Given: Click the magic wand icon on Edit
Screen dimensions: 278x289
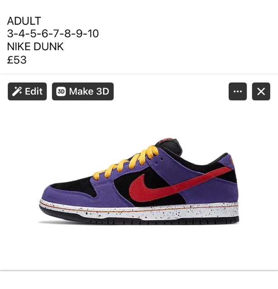Looking at the screenshot, I should coord(17,91).
